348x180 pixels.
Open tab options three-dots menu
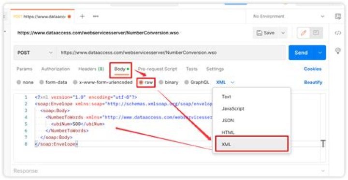(96, 16)
